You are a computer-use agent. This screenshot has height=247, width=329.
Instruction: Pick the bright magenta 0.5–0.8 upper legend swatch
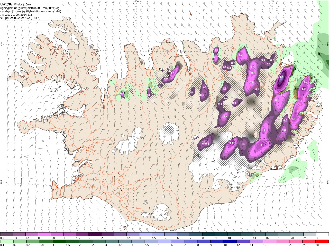pyautogui.click(x=44, y=234)
